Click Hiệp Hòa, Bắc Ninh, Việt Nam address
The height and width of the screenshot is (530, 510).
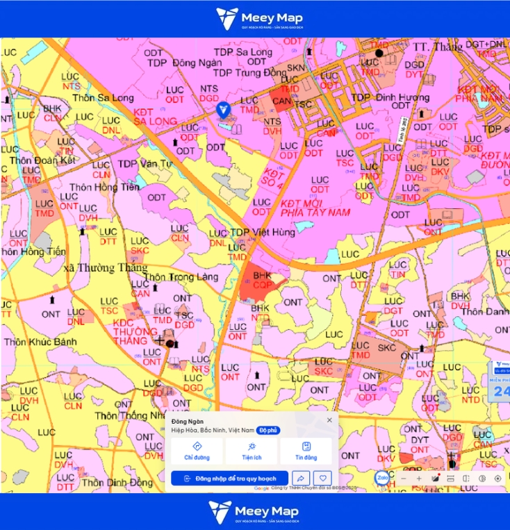(213, 430)
